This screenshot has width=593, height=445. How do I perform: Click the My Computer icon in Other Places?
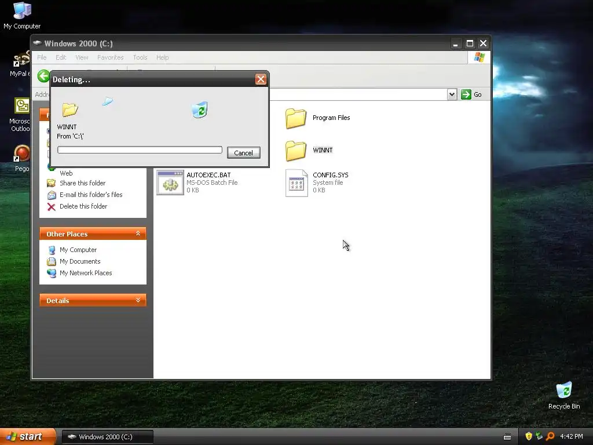point(52,250)
